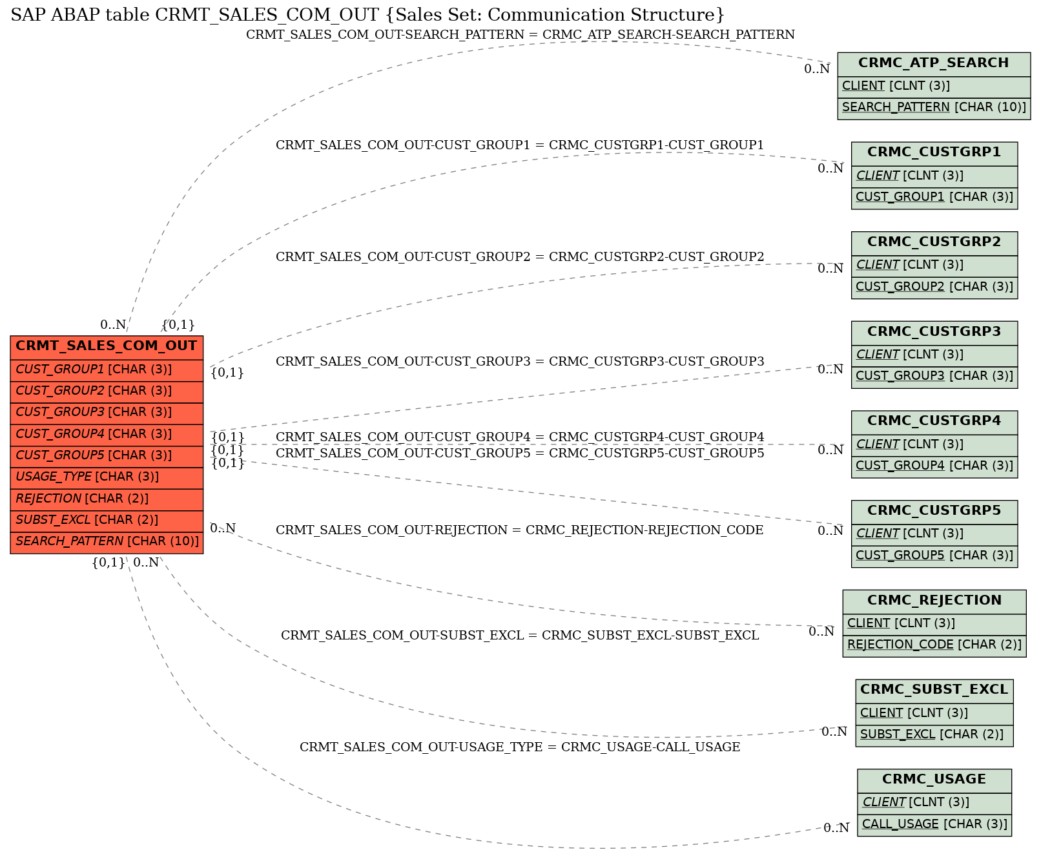
Task: Select the CUST_GROUP5 field in CRMT_SALES_COM_OUT
Action: coord(107,456)
